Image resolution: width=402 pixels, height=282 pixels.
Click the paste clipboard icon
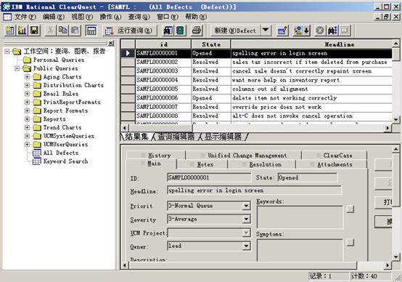tap(75, 31)
